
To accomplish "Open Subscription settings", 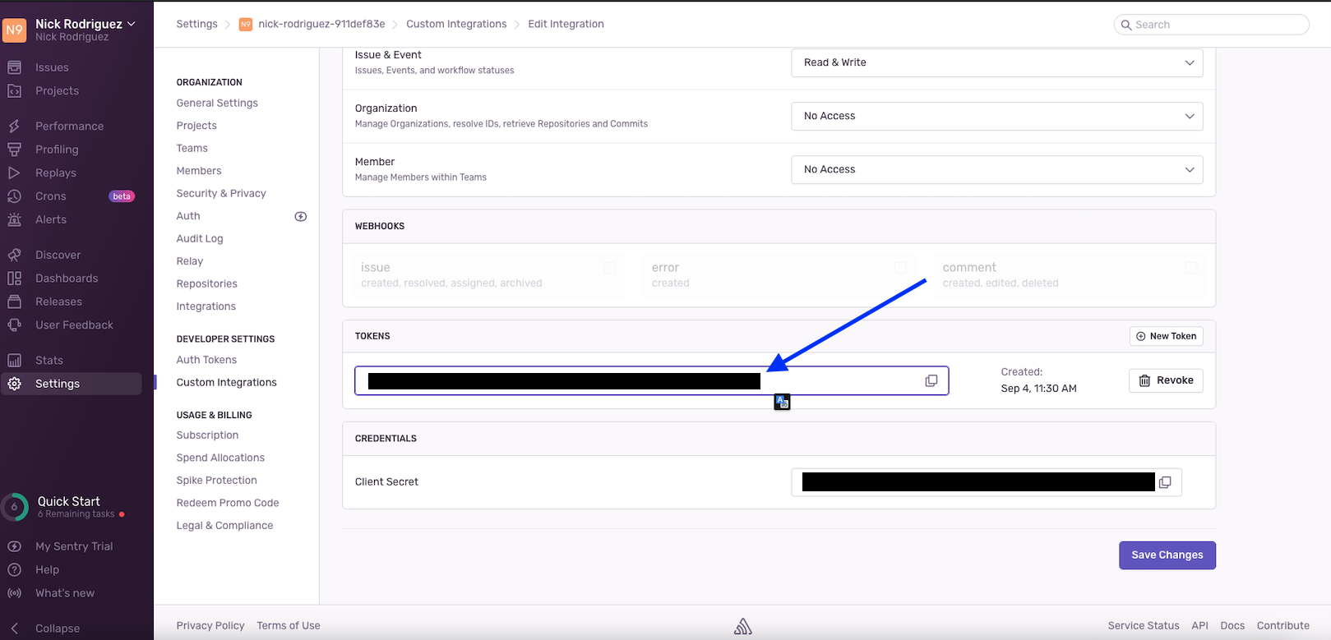I will [x=207, y=435].
